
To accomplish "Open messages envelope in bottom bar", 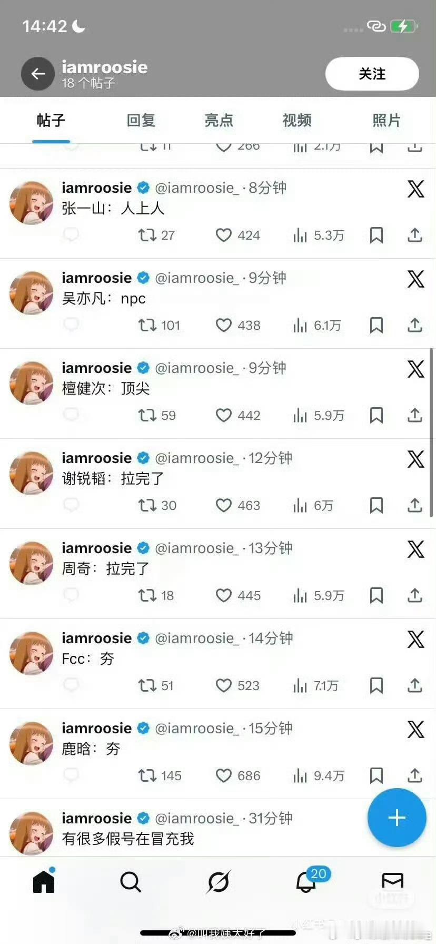I will [393, 881].
